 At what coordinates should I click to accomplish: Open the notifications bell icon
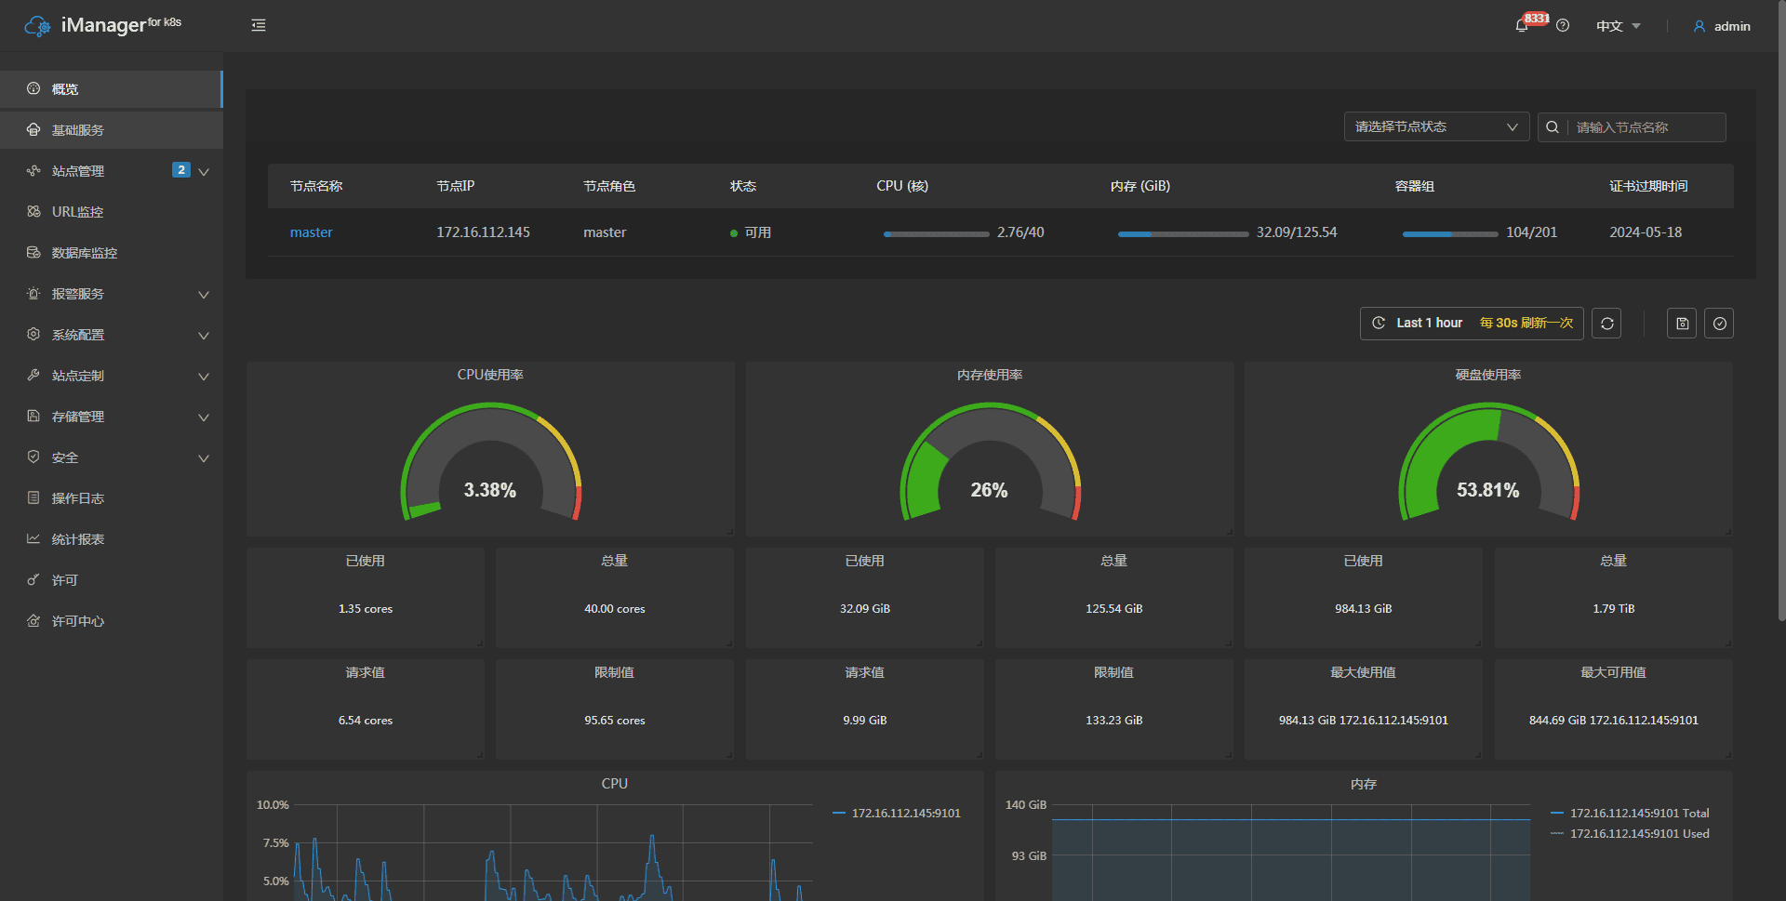coord(1522,26)
